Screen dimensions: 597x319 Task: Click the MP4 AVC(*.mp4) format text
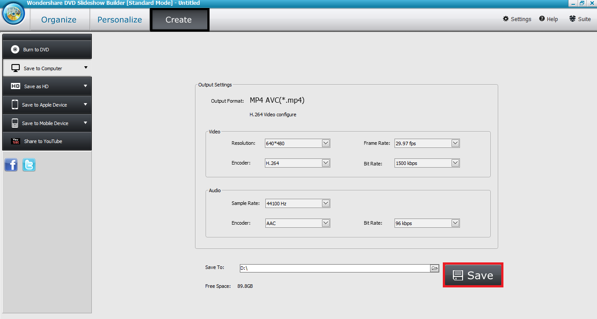point(277,100)
